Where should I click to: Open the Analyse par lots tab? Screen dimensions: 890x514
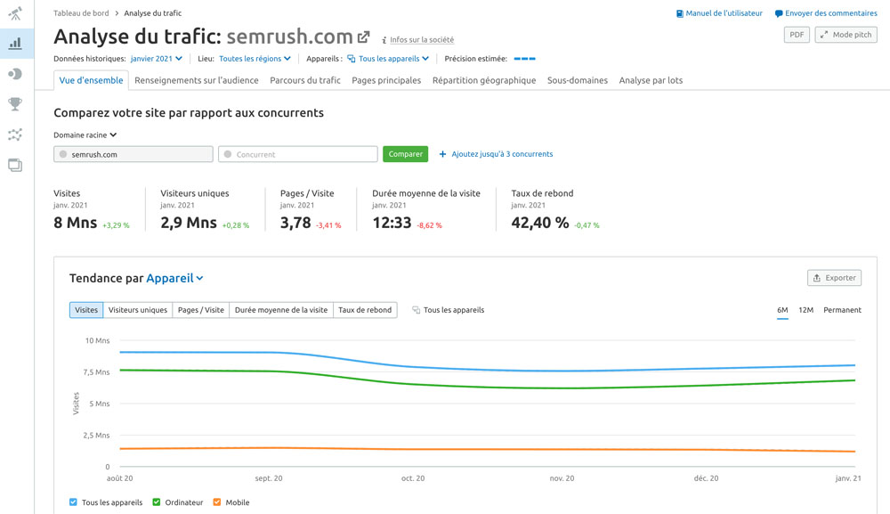[651, 81]
